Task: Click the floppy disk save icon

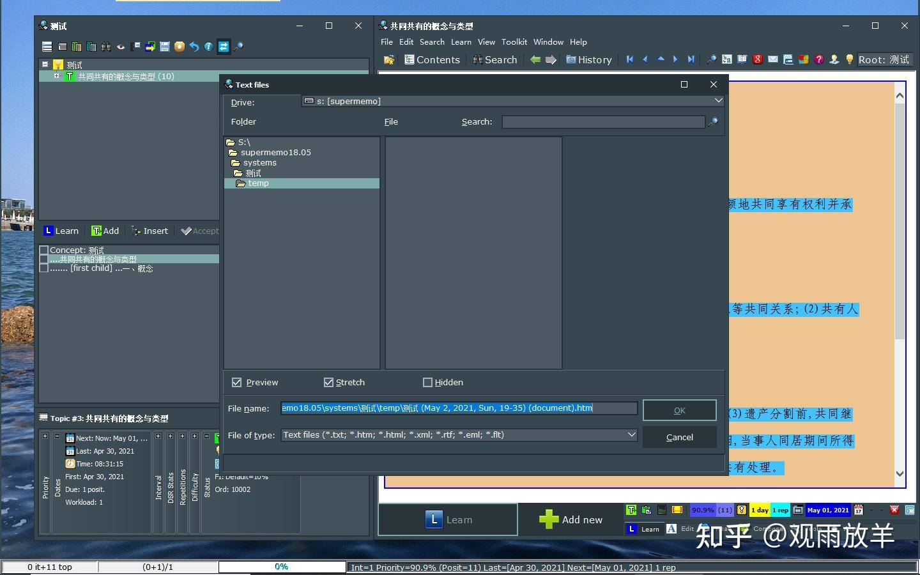Action: pyautogui.click(x=164, y=47)
